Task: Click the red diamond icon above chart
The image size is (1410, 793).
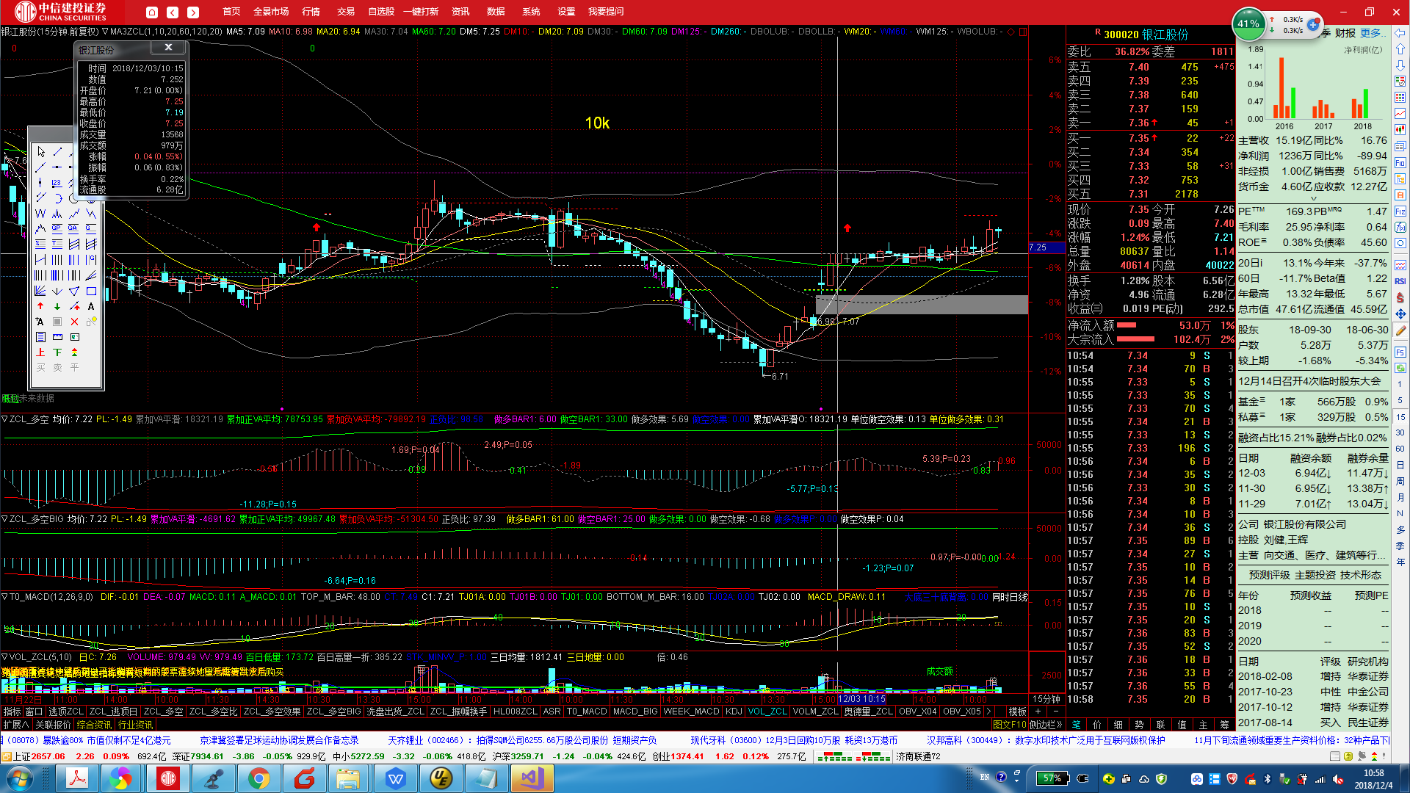Action: pyautogui.click(x=1011, y=32)
